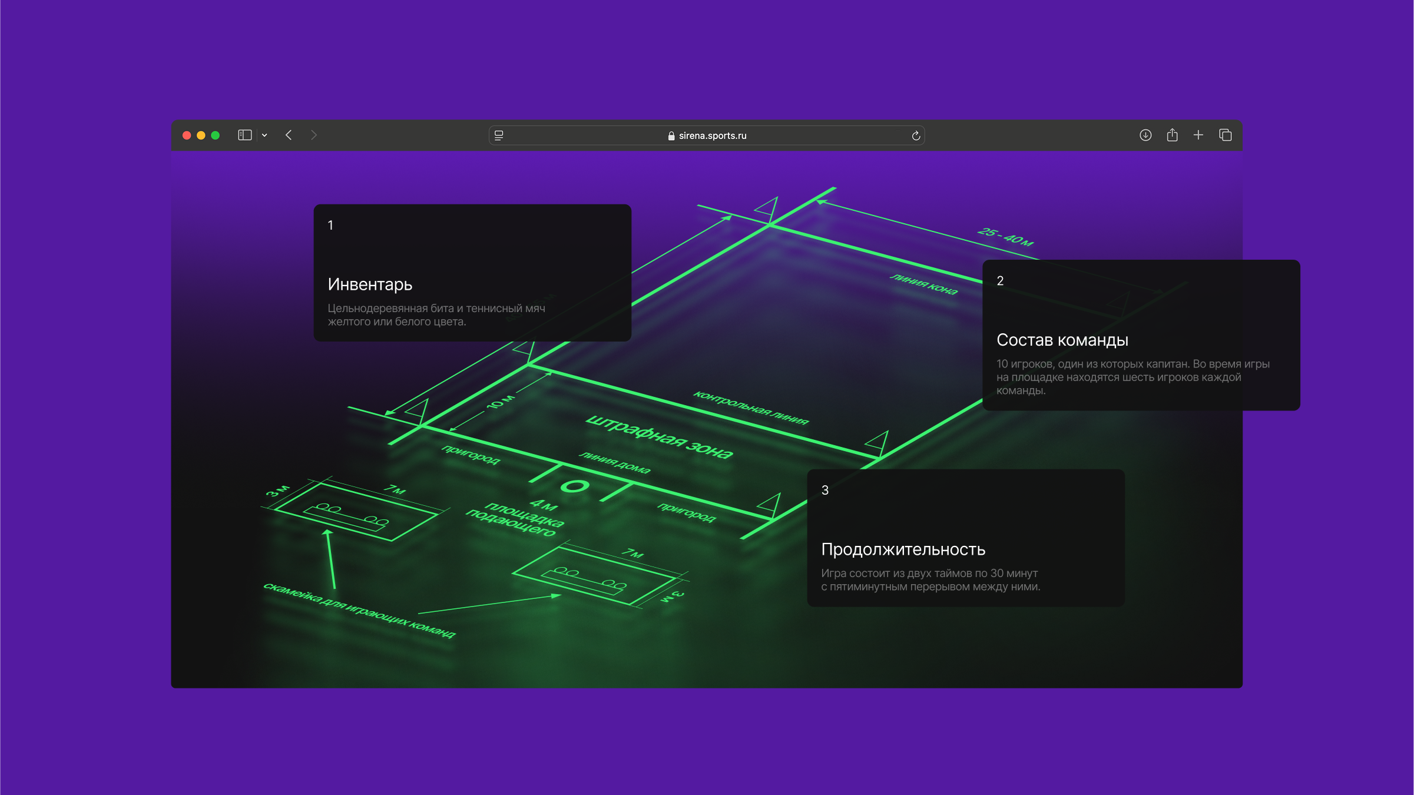Expand the sidebar chevron menu
Screen dimensions: 1414x795
264,135
